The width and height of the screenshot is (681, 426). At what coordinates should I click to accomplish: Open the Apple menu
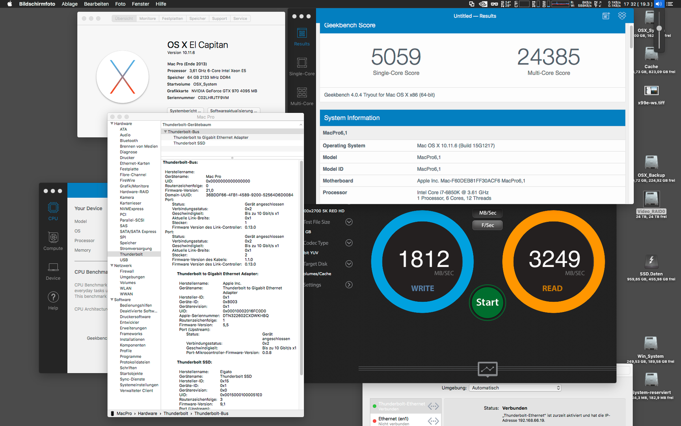pos(9,4)
